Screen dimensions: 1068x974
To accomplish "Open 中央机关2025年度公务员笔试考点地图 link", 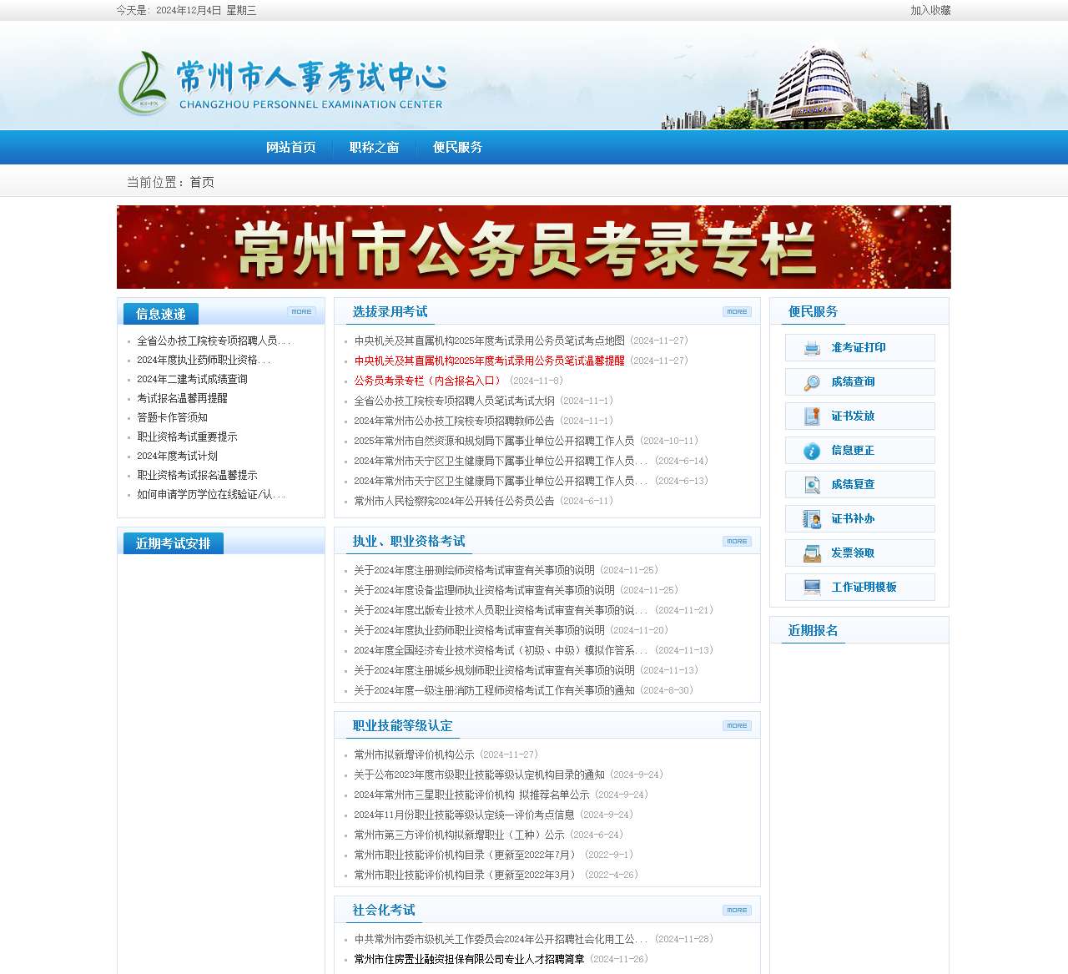I will click(x=489, y=341).
